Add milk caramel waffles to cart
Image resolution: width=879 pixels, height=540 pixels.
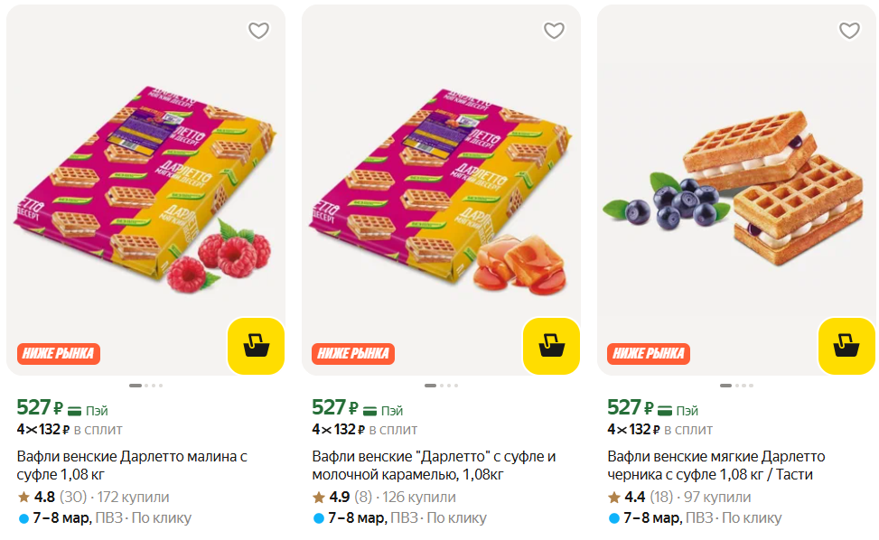click(551, 346)
